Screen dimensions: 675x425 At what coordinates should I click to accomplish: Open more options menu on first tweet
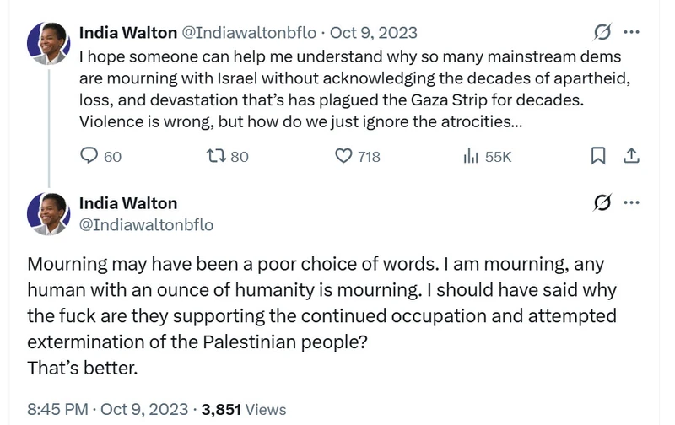tap(631, 32)
